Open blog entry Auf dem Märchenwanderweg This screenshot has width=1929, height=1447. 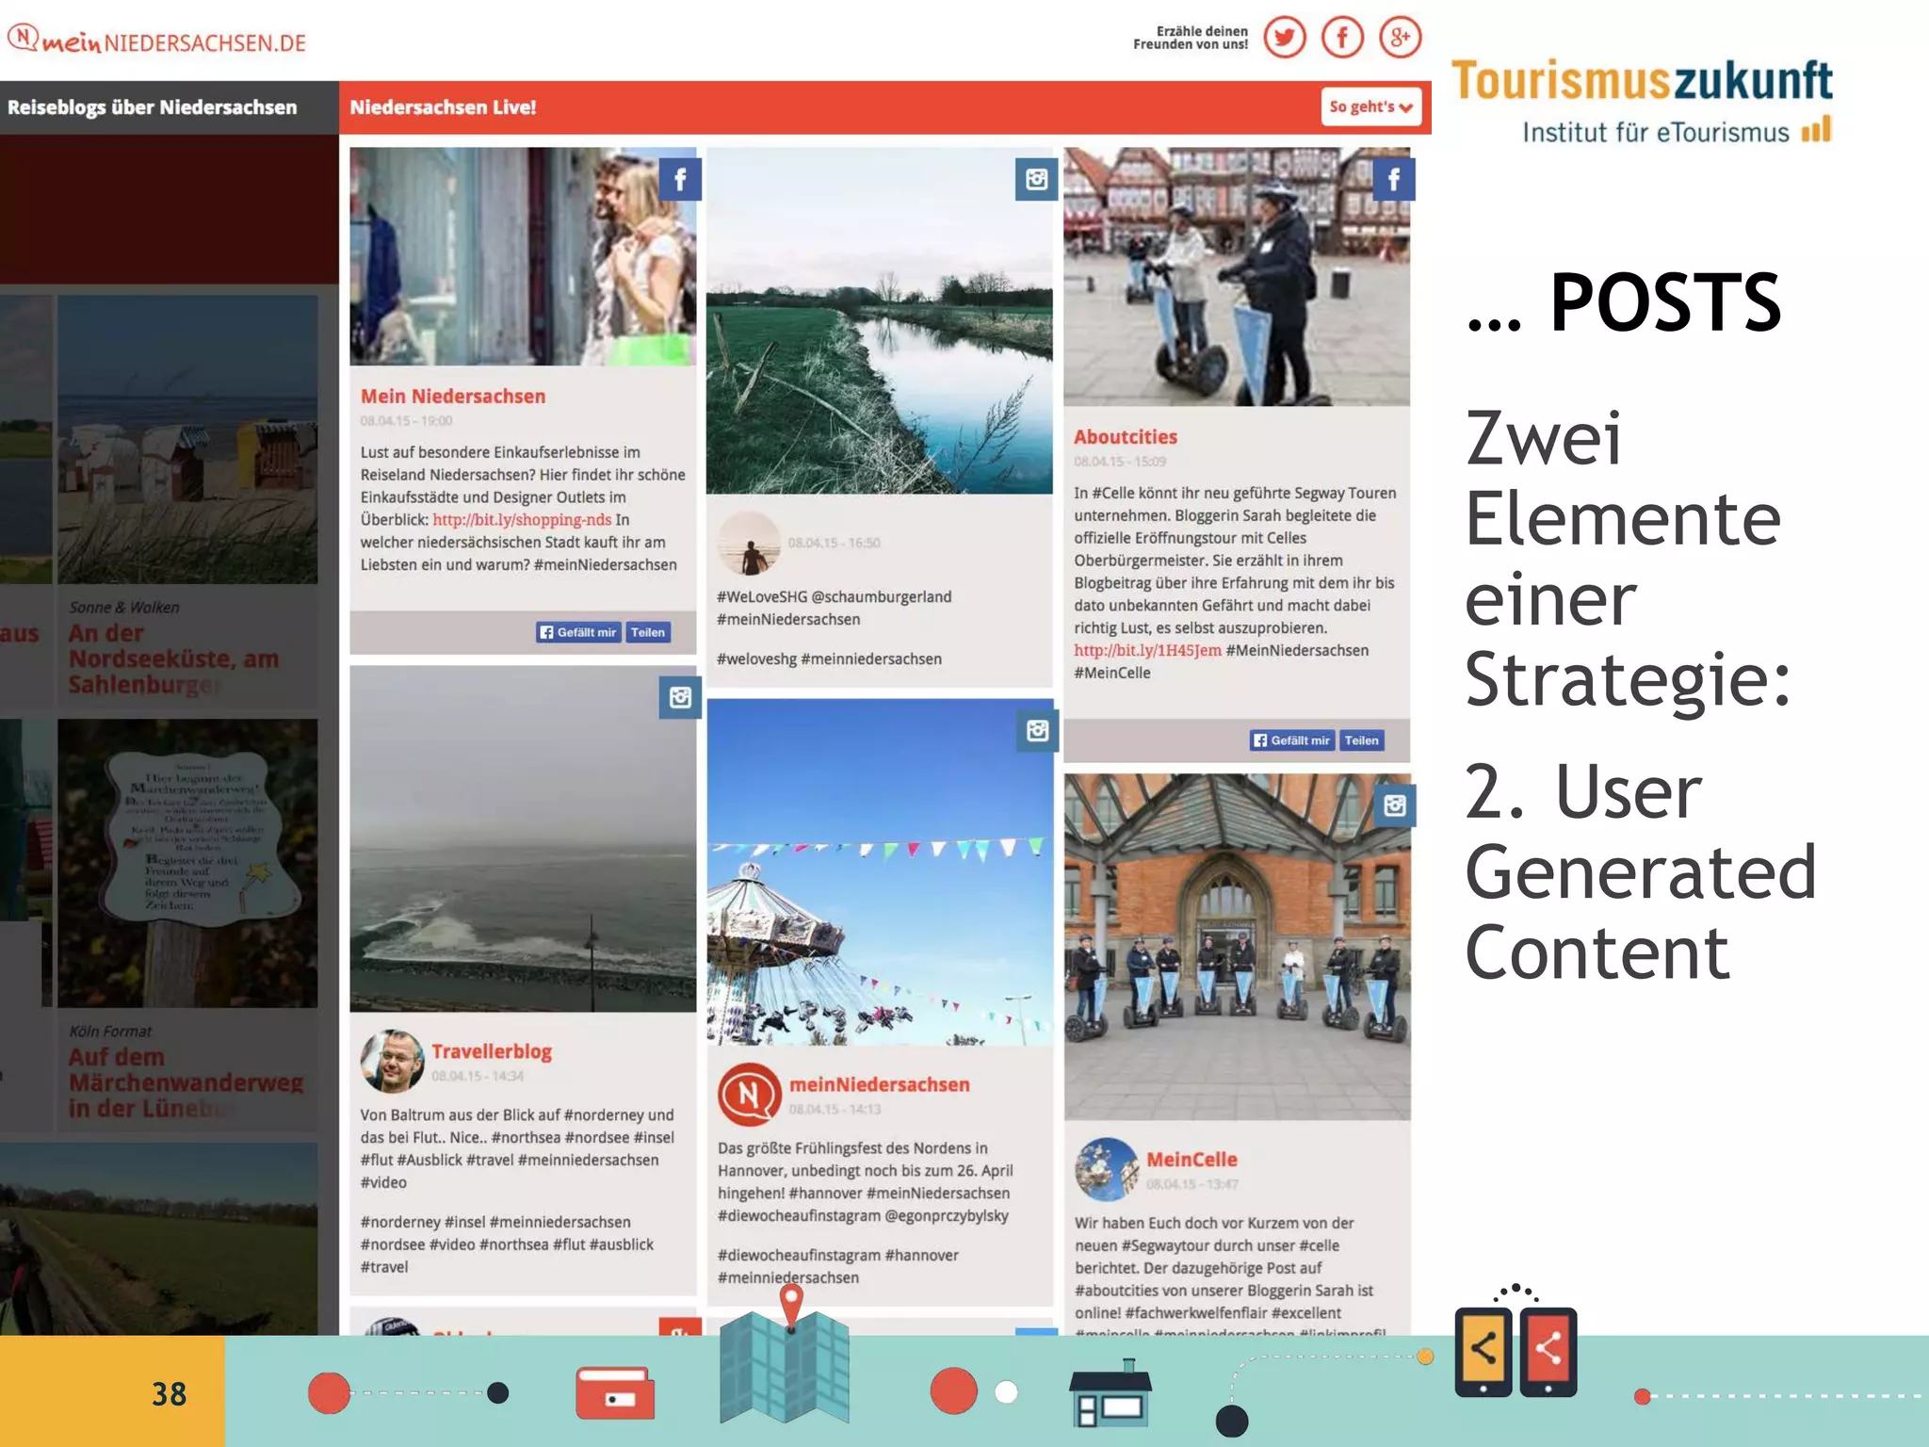[x=186, y=1083]
